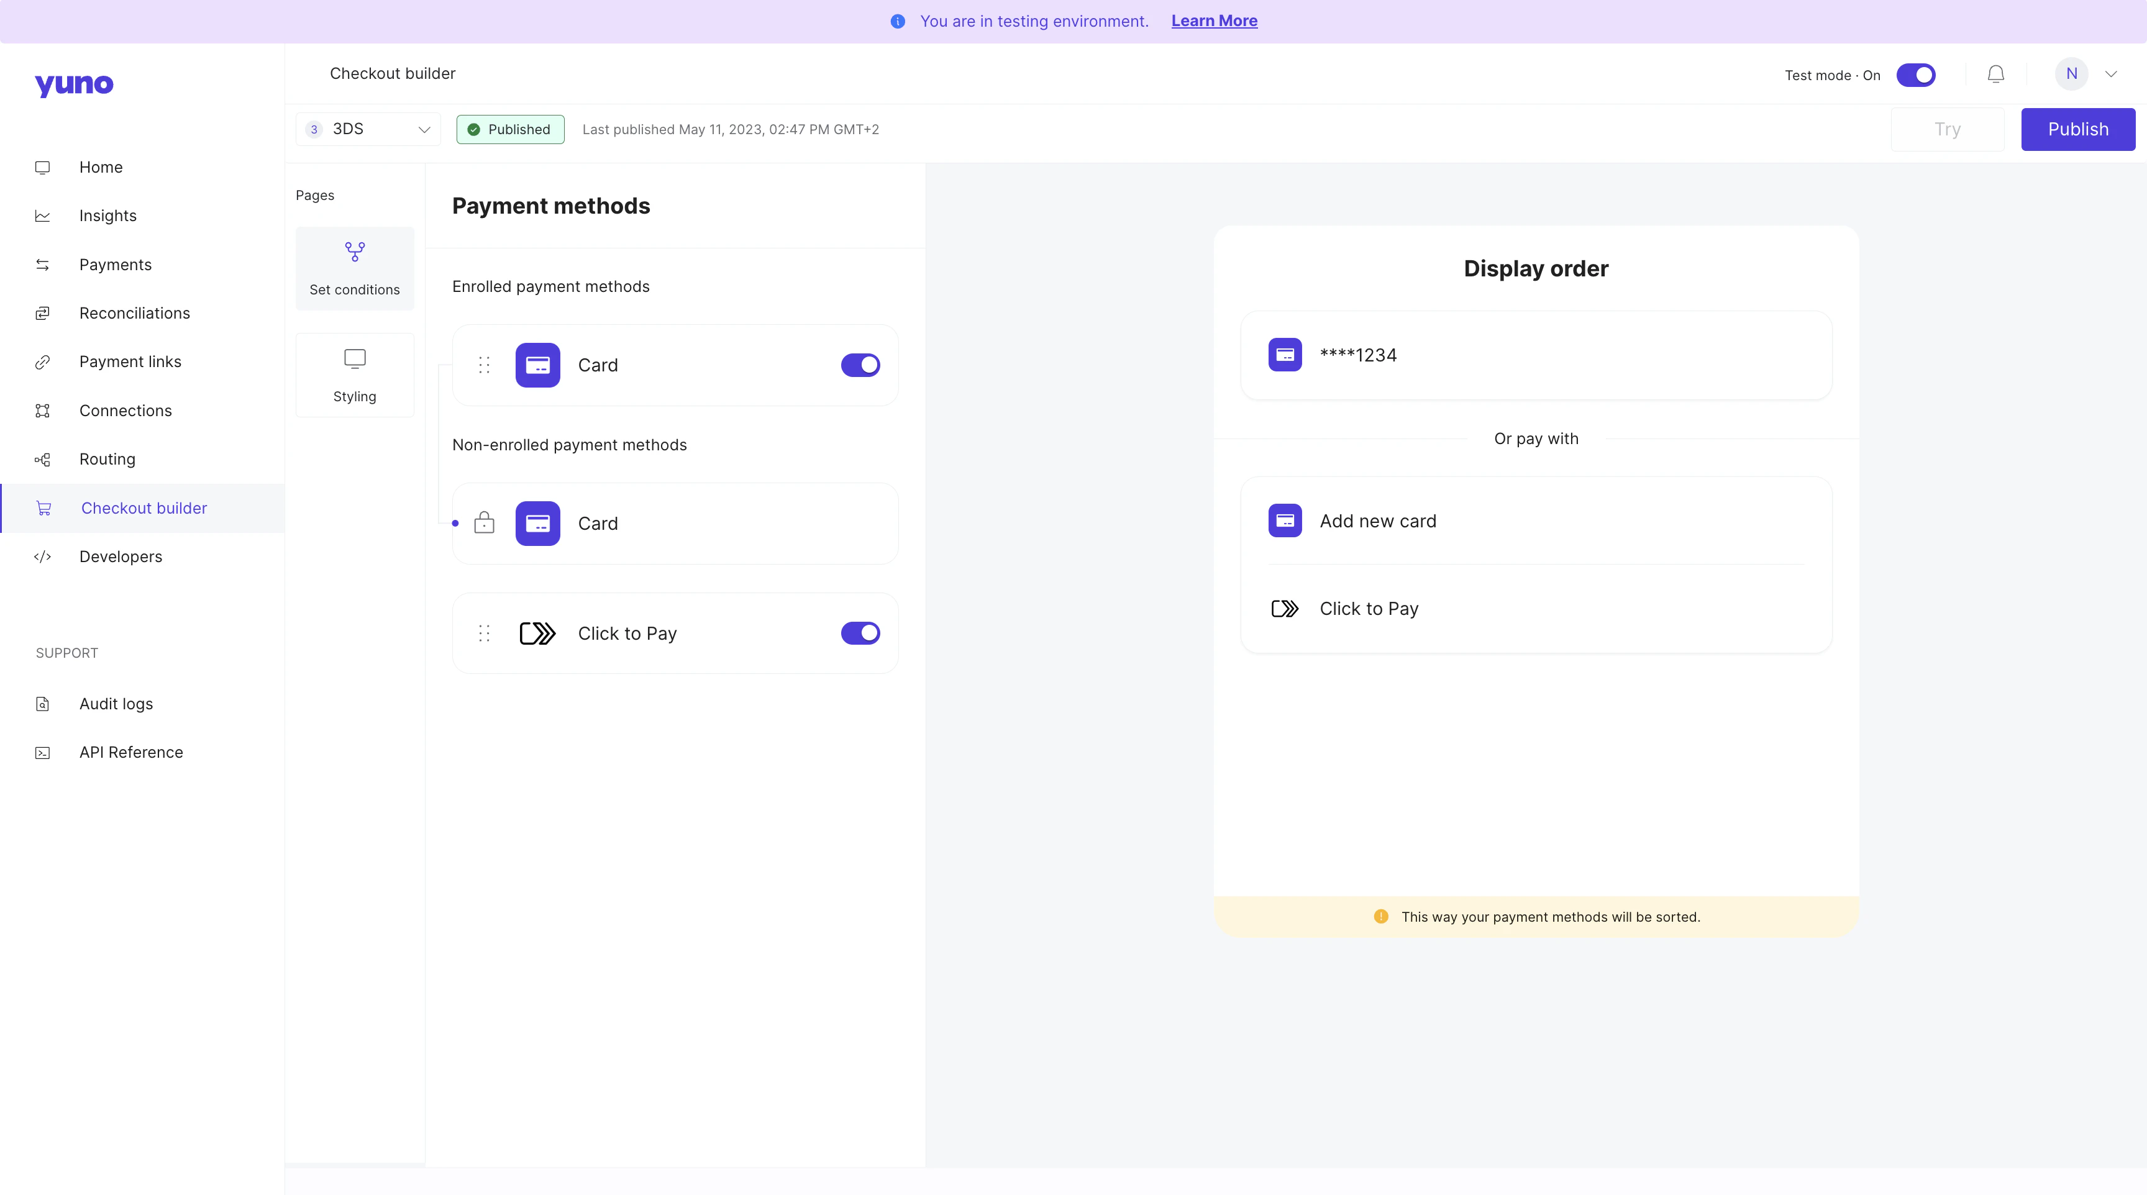Expand account menu chevron next to avatar

2111,74
